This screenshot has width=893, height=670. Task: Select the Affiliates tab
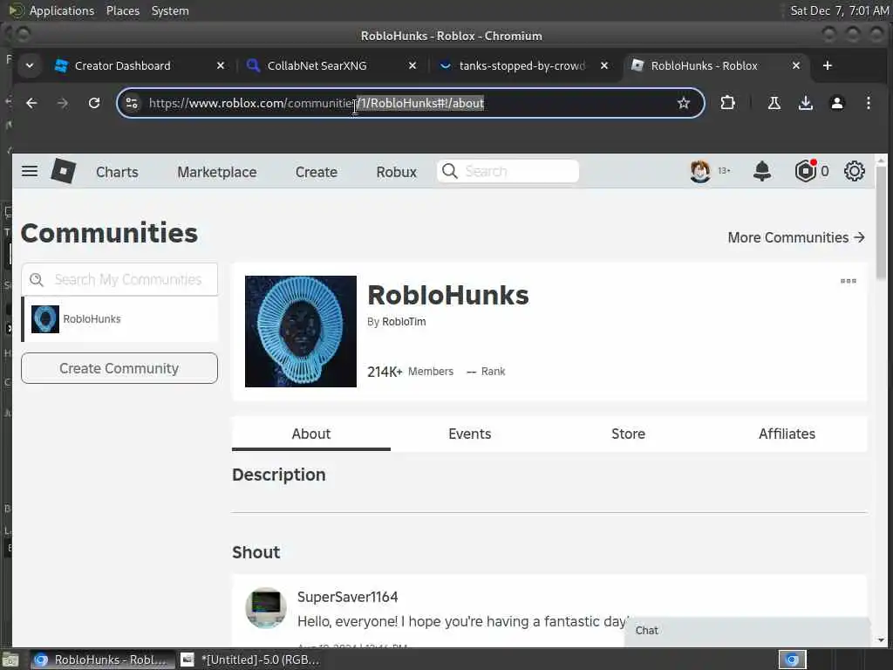(787, 434)
